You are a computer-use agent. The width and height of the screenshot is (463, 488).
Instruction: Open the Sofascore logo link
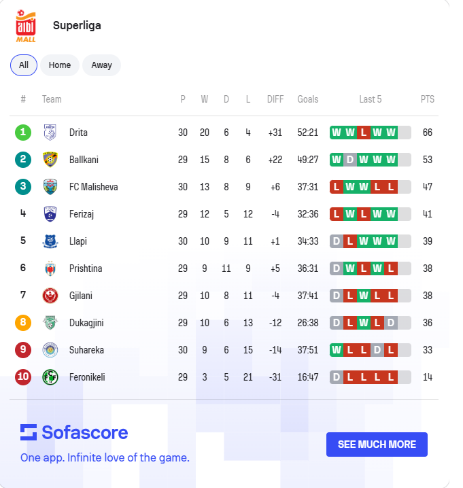pos(74,432)
